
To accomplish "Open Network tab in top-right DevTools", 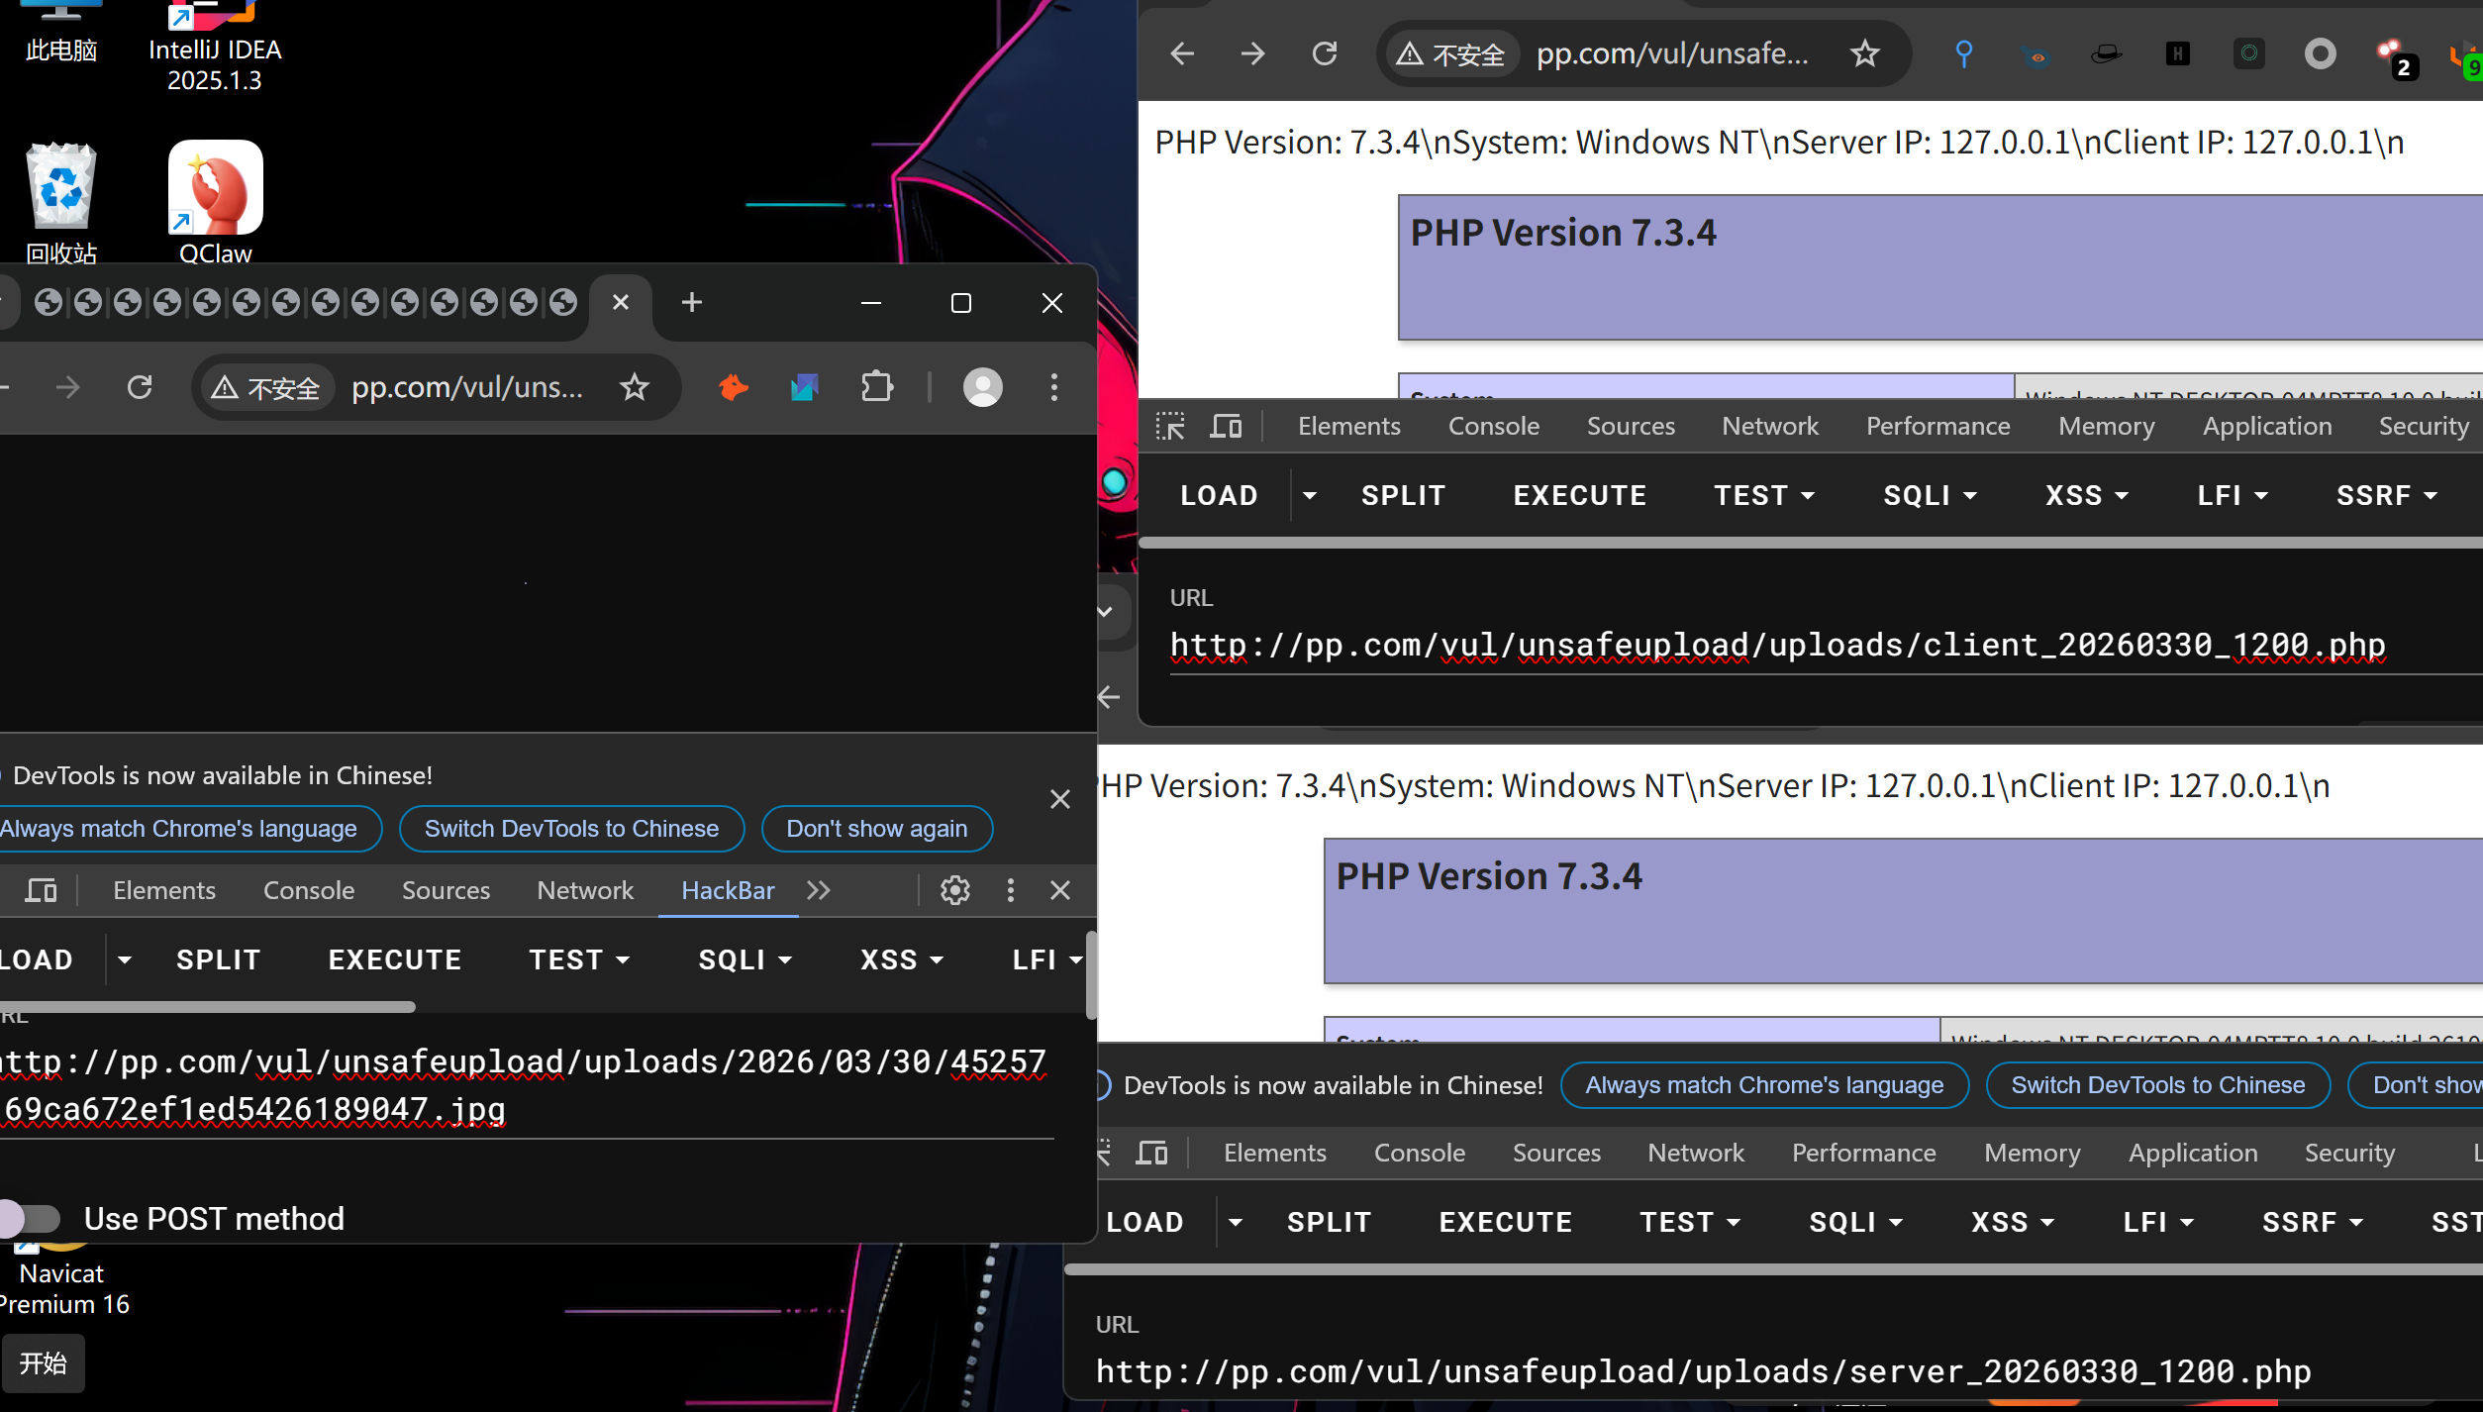I will (1769, 427).
